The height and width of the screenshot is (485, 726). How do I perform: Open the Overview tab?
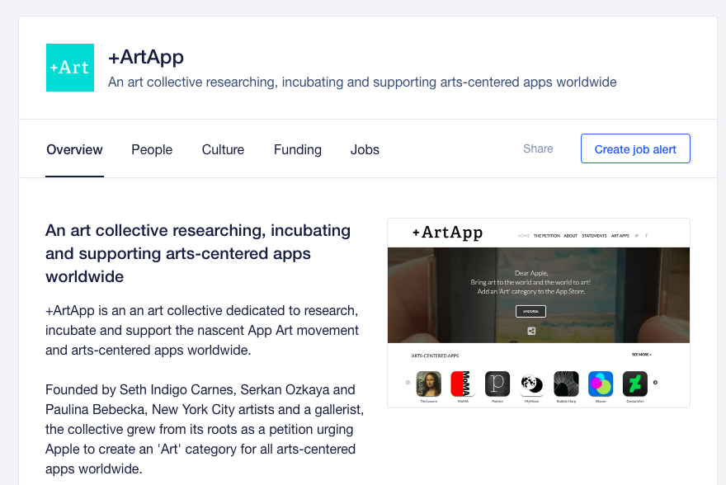pyautogui.click(x=74, y=149)
